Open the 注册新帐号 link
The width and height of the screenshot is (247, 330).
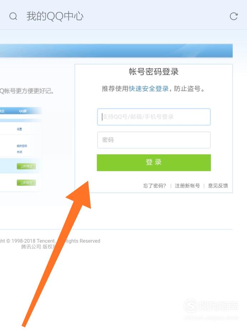187,186
